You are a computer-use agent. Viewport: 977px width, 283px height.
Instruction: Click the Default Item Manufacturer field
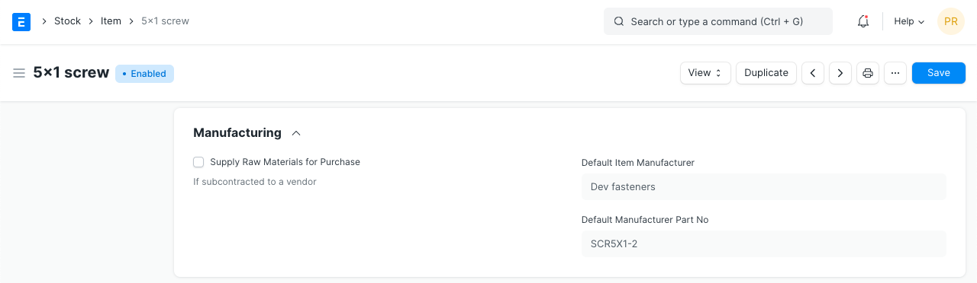pos(763,186)
